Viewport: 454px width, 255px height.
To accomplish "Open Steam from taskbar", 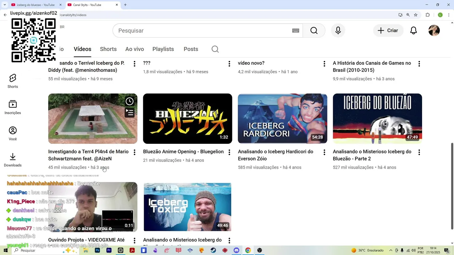I will click(213, 250).
